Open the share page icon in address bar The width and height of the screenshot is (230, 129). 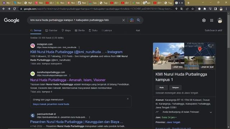tap(187, 9)
